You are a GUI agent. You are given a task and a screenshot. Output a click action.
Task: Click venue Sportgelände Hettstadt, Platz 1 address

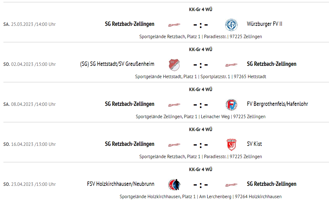[200, 77]
